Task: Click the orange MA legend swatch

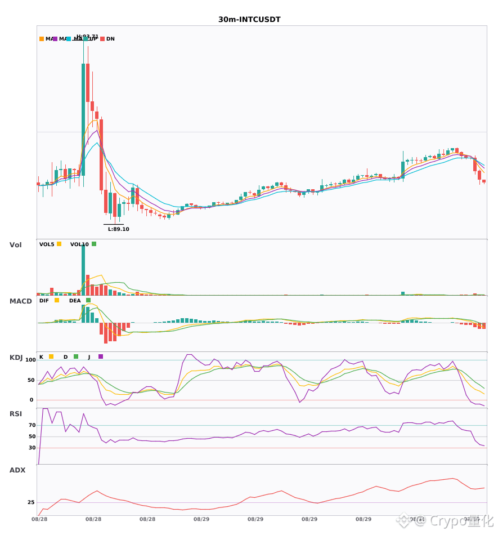Action: (42, 39)
